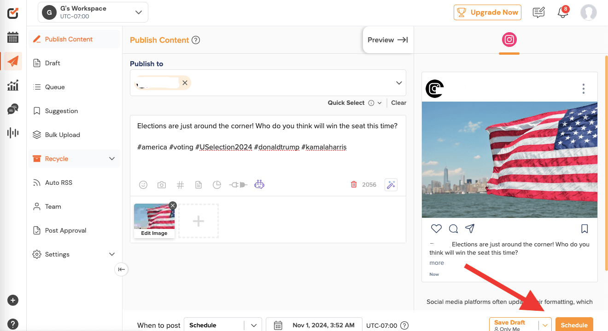Open hashtag suggestions with the # icon

180,184
